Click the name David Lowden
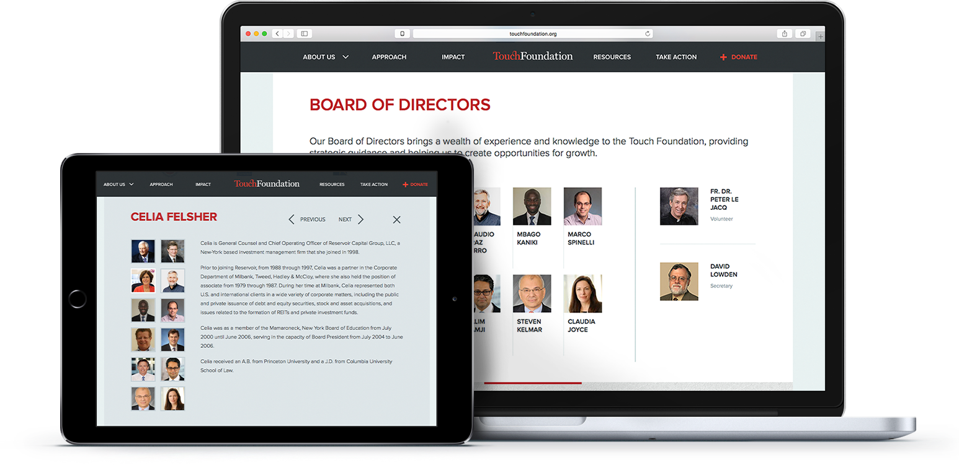959x465 pixels. (x=724, y=271)
